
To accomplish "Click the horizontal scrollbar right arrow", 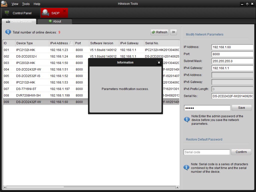I will click(177, 187).
